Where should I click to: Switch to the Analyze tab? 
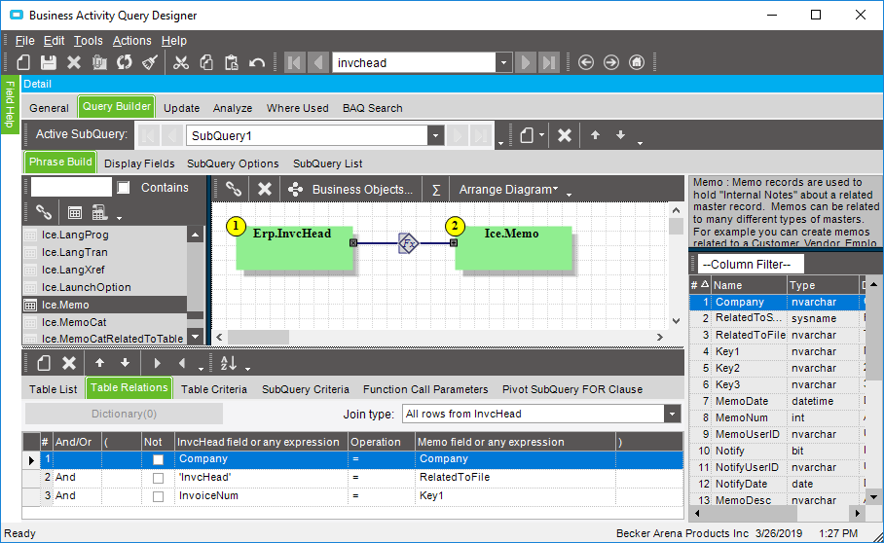[233, 108]
